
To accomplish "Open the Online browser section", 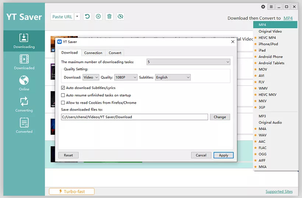I will coord(24,83).
